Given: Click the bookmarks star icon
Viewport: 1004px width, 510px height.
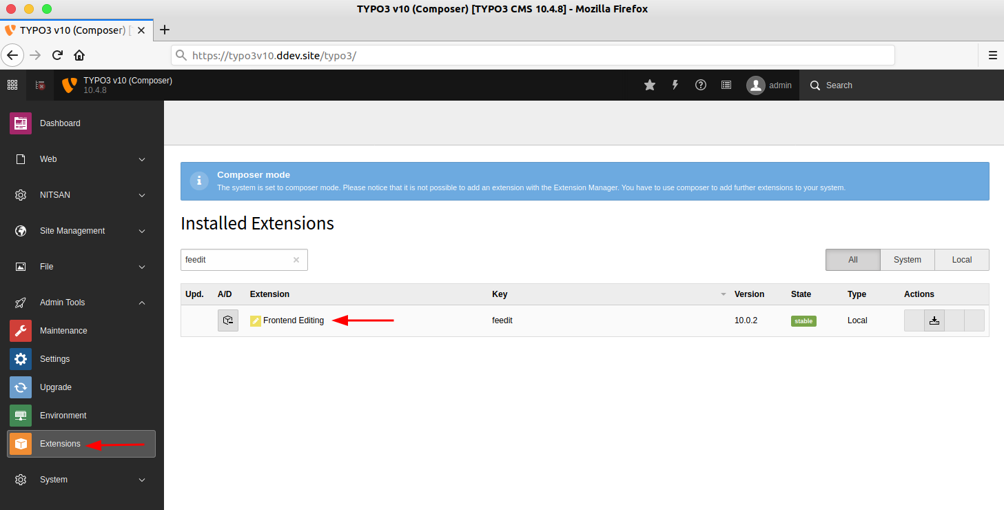Looking at the screenshot, I should pos(649,85).
